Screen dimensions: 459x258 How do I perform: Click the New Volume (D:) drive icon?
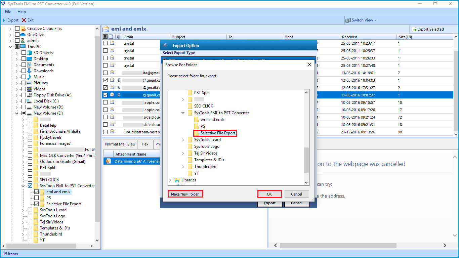tap(30, 107)
